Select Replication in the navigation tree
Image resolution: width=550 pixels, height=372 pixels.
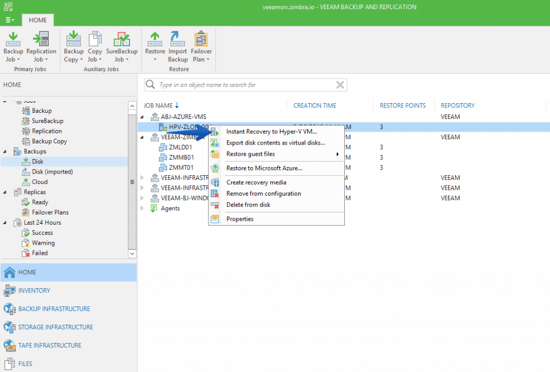pyautogui.click(x=47, y=131)
